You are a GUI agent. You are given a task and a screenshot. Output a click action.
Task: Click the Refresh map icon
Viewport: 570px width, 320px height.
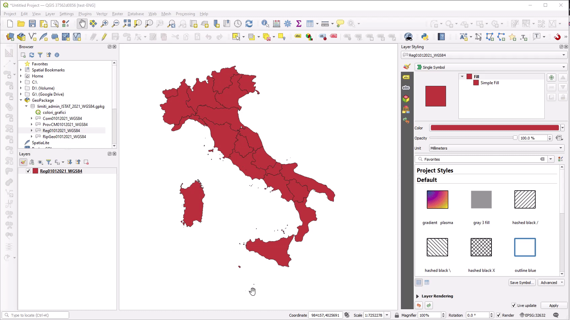tap(249, 24)
